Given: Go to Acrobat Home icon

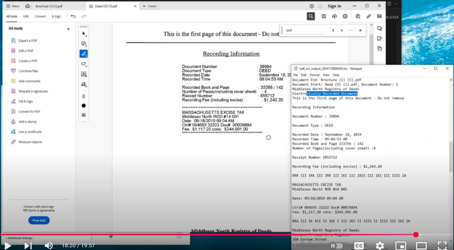Looking at the screenshot, I should click(28, 6).
